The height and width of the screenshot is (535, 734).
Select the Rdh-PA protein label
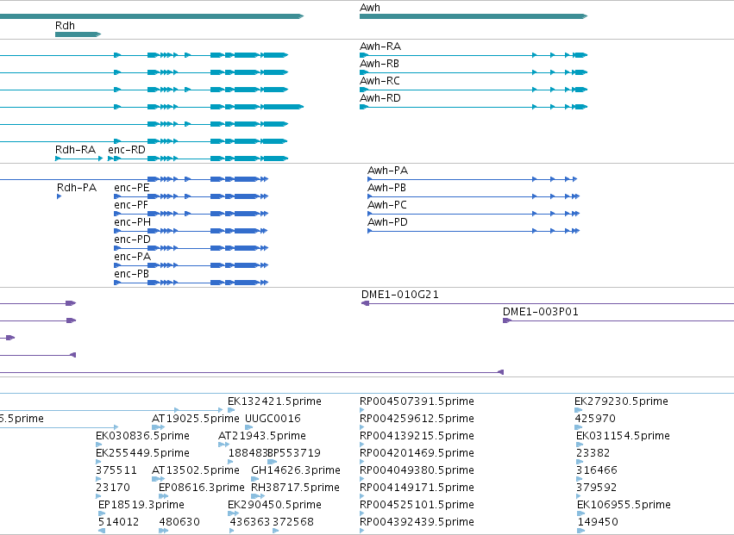coord(77,188)
